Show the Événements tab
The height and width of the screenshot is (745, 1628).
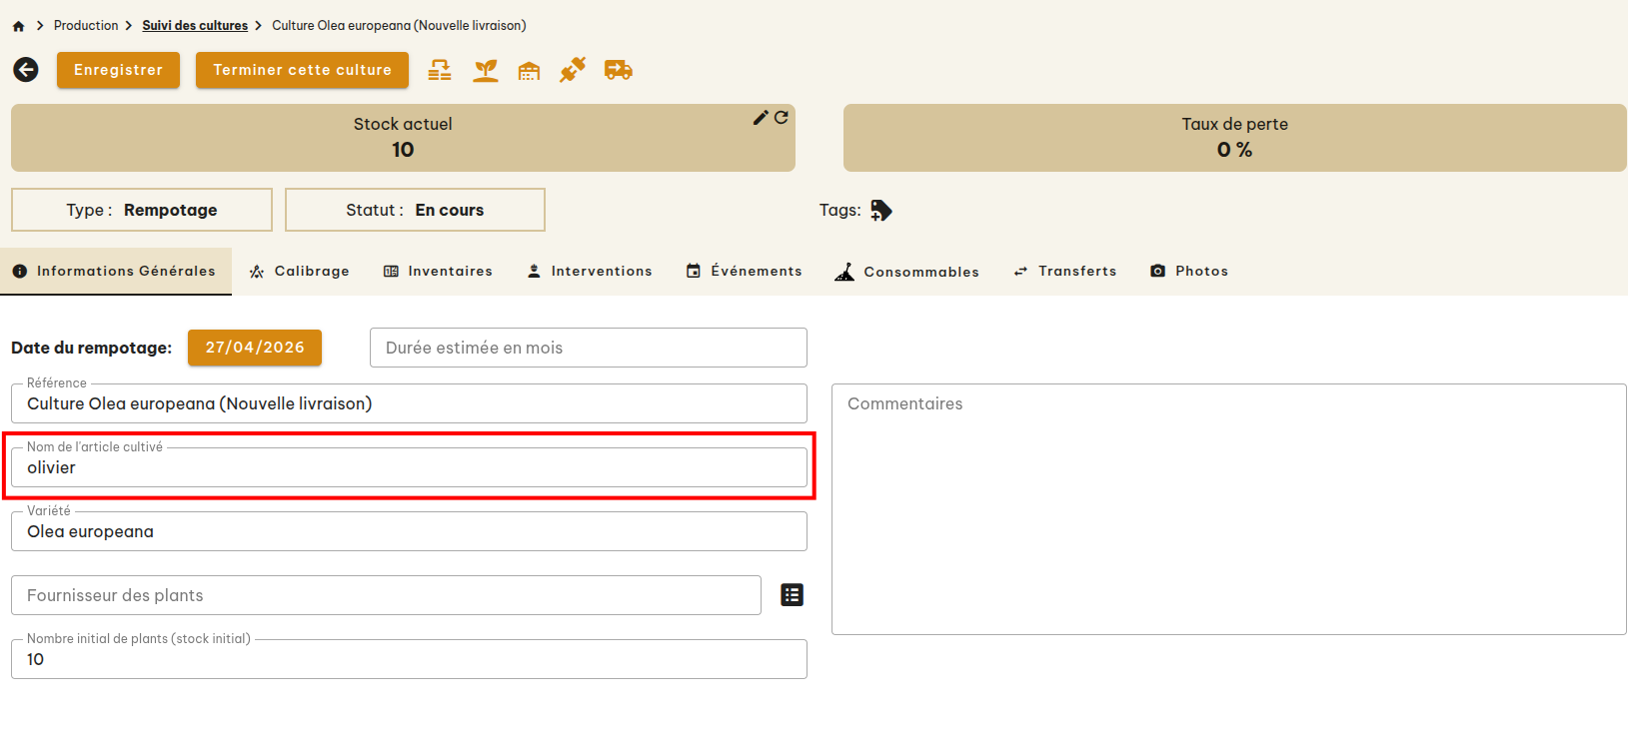pos(745,271)
